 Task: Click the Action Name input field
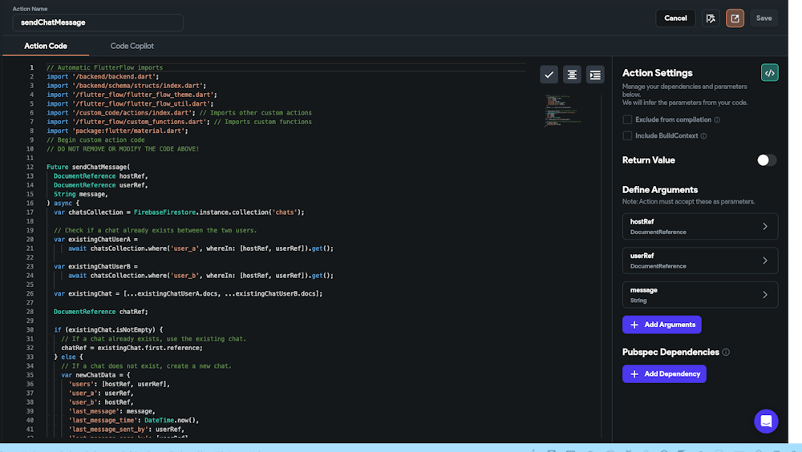coord(98,22)
